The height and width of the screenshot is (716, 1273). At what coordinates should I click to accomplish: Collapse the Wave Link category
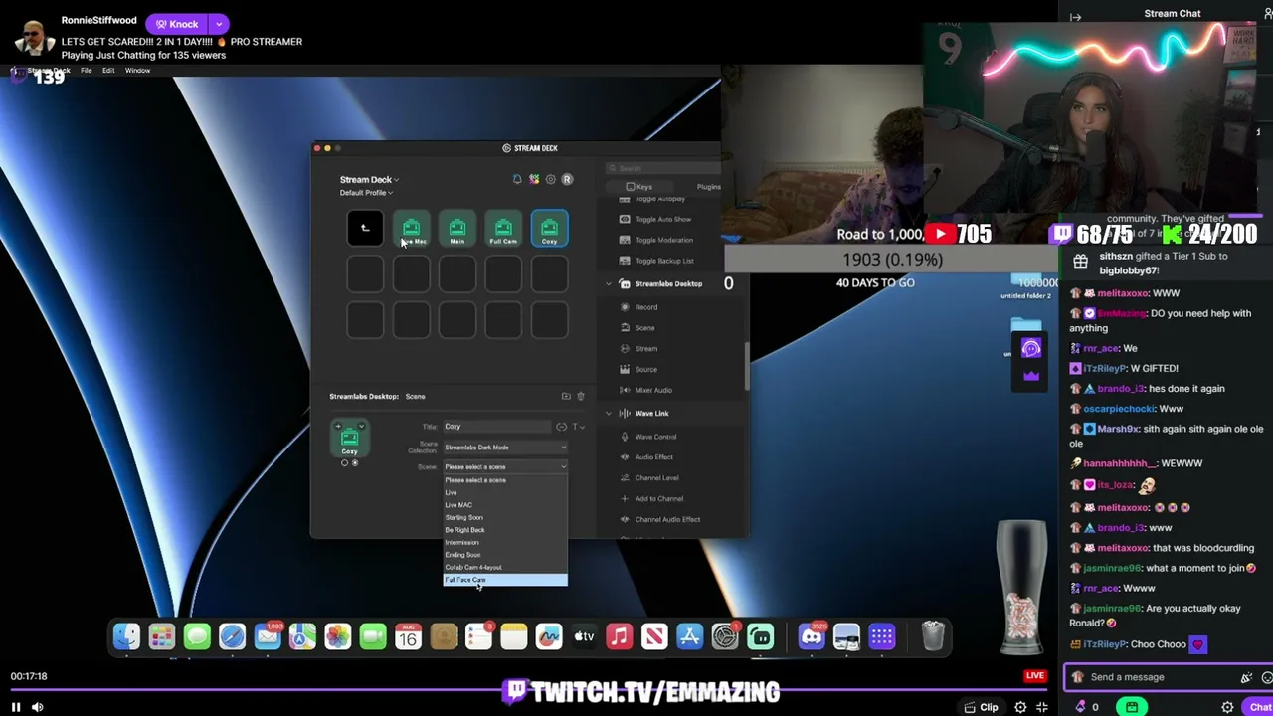(609, 414)
